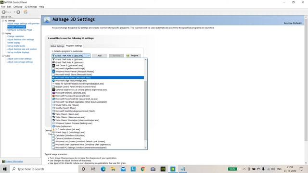Open the Edit menu
The width and height of the screenshot is (308, 173).
(x=9, y=7)
